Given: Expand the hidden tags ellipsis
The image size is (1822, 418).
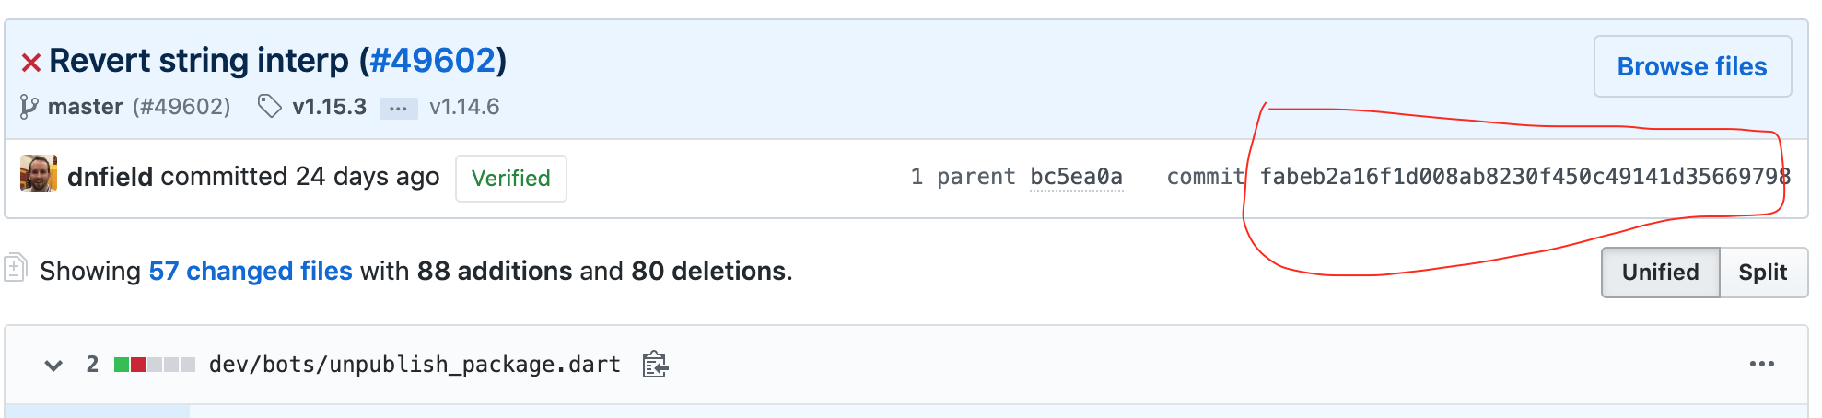Looking at the screenshot, I should click(398, 108).
